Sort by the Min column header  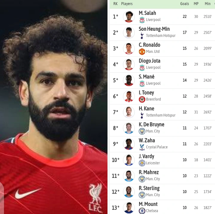coord(208,4)
